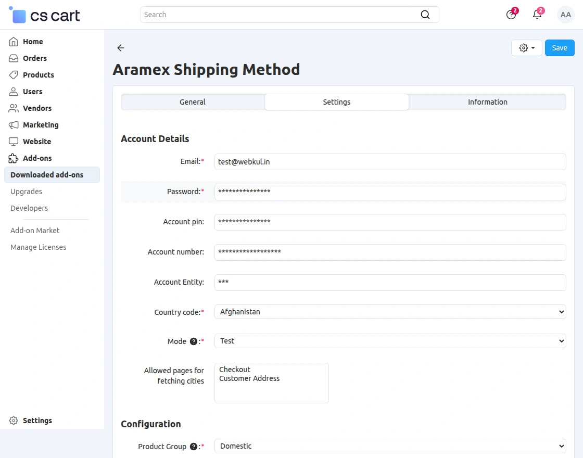
Task: Click the Mode help question icon
Action: 193,341
